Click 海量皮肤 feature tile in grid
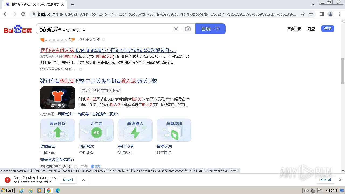Viewport: 345px width, 194px height. click(174, 130)
